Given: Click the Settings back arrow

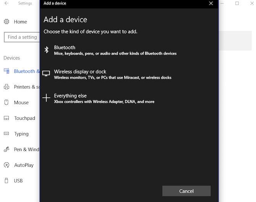Looking at the screenshot, I should pyautogui.click(x=6, y=3).
